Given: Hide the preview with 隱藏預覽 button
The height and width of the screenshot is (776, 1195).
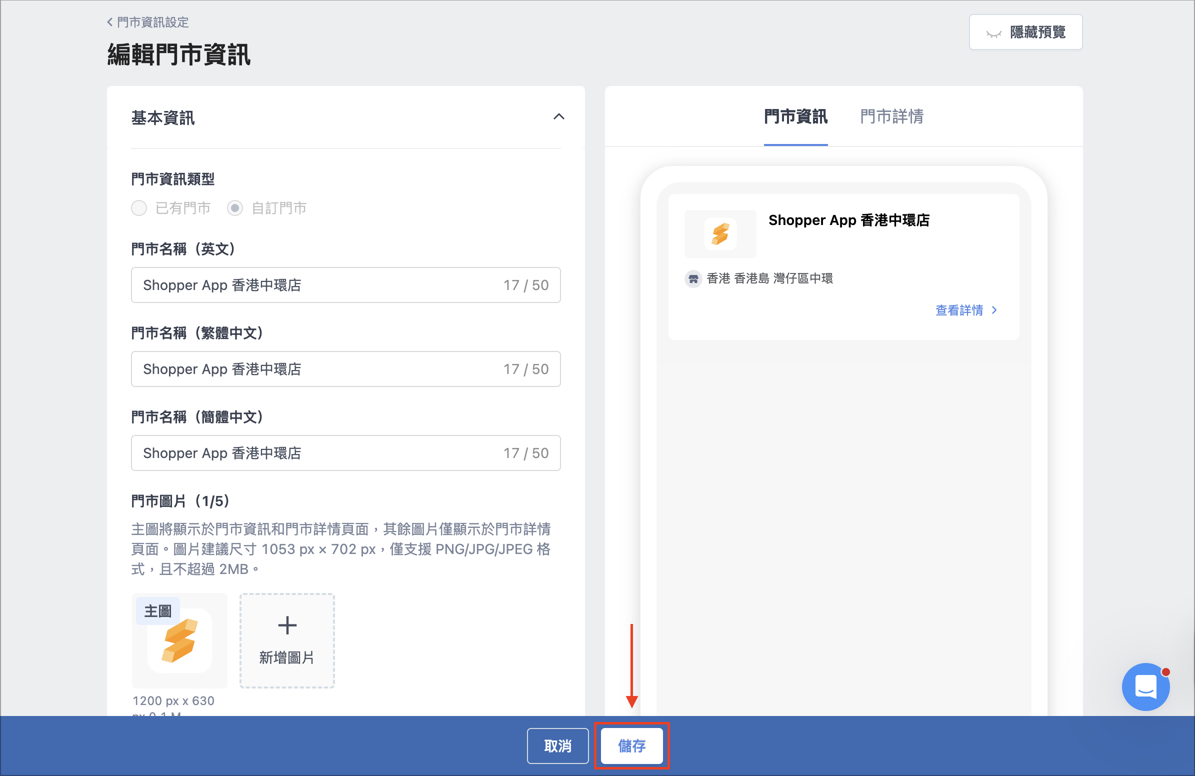Looking at the screenshot, I should 1025,32.
